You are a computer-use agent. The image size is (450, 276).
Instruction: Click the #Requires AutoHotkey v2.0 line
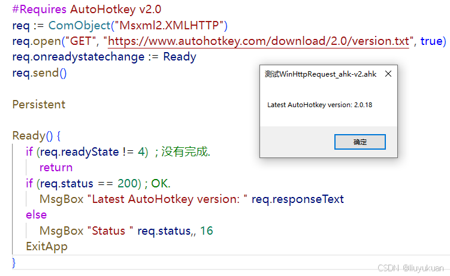point(87,10)
